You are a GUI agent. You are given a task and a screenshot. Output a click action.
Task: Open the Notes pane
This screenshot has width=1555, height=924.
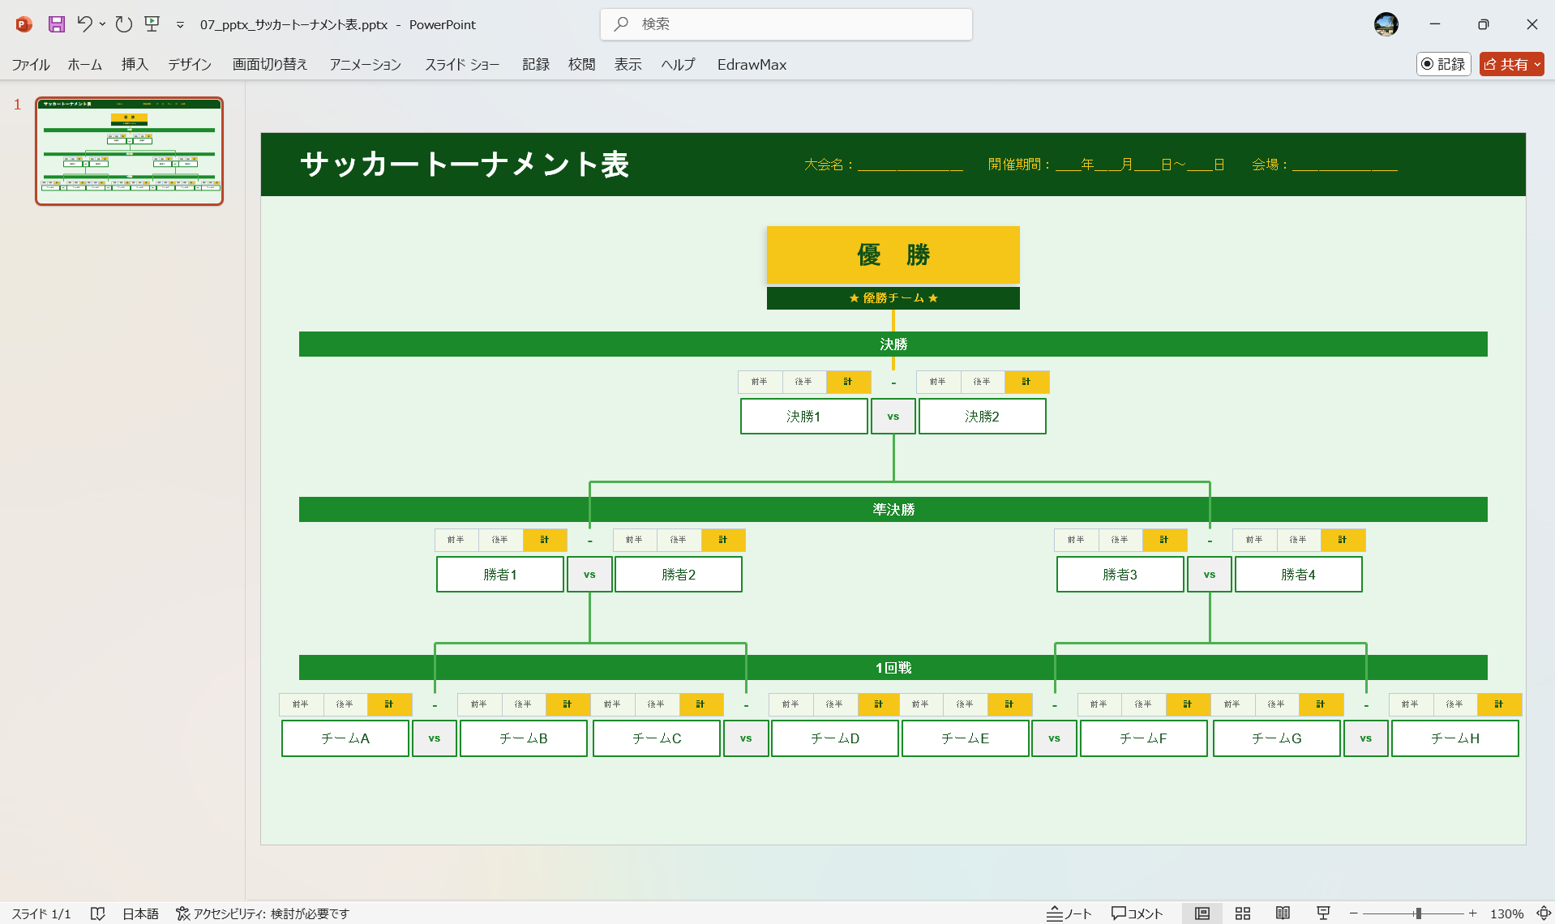tap(1069, 913)
